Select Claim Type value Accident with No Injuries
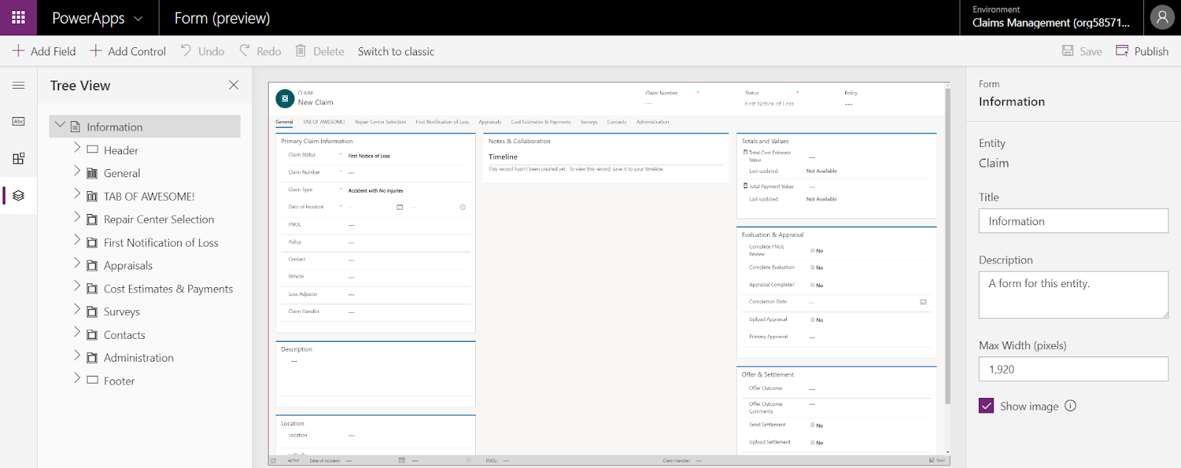This screenshot has width=1181, height=468. coord(376,190)
